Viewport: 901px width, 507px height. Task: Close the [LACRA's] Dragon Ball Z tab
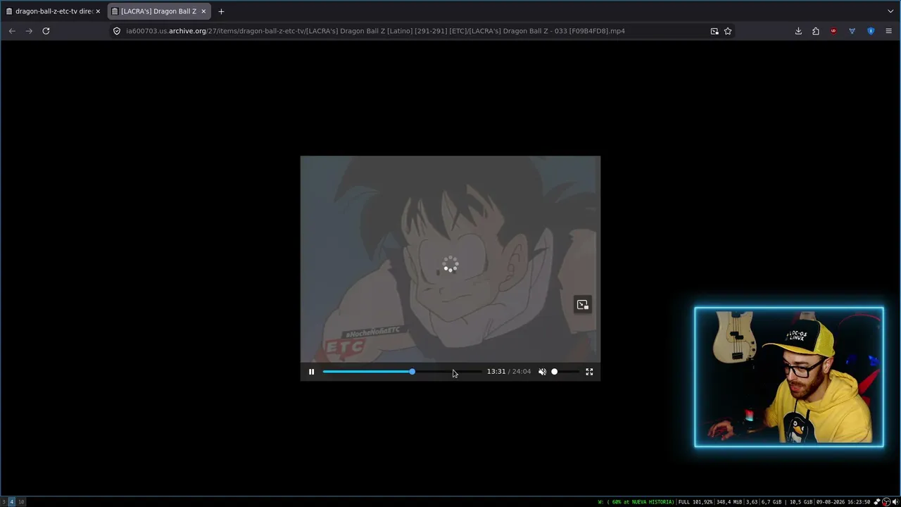(x=203, y=11)
